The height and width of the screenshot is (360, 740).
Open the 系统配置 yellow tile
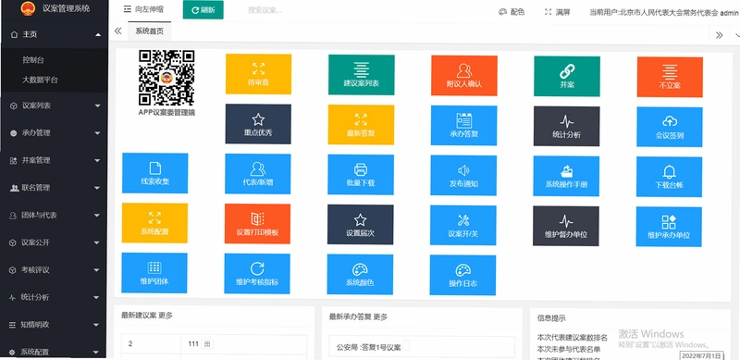click(154, 223)
